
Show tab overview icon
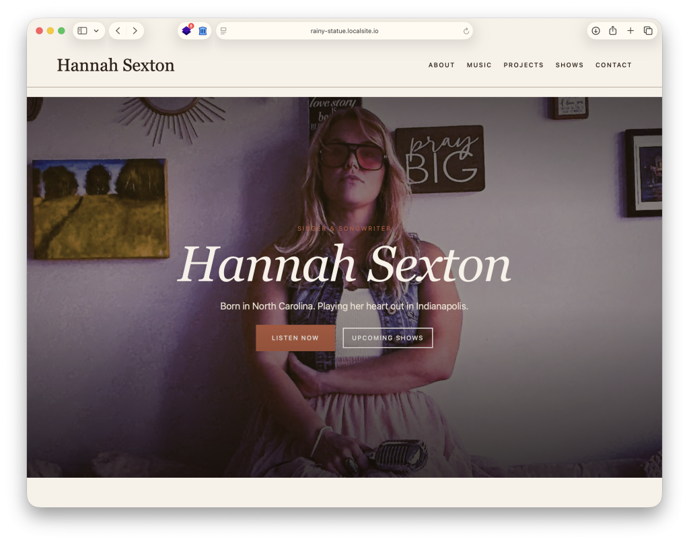coord(648,31)
